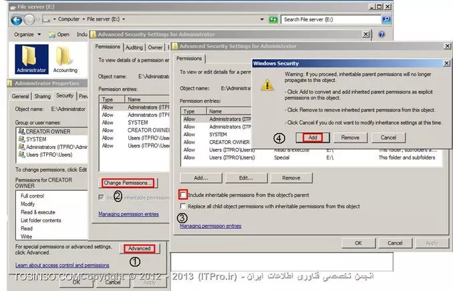453x291 pixels.
Task: Select Users (ITPRO\Users) Special entry row
Action: pyautogui.click(x=311, y=158)
